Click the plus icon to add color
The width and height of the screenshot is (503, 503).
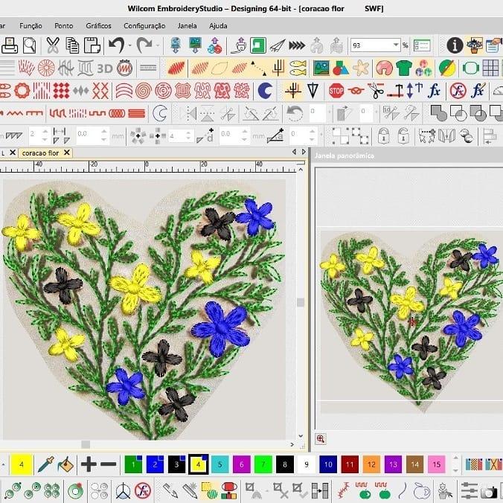89,465
